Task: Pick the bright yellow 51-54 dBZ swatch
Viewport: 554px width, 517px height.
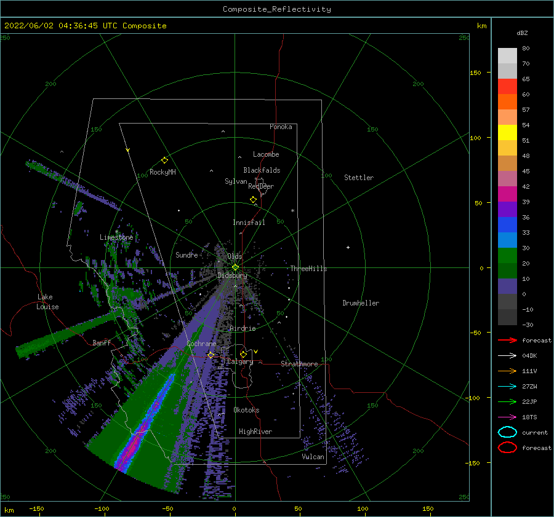Action: pos(507,133)
